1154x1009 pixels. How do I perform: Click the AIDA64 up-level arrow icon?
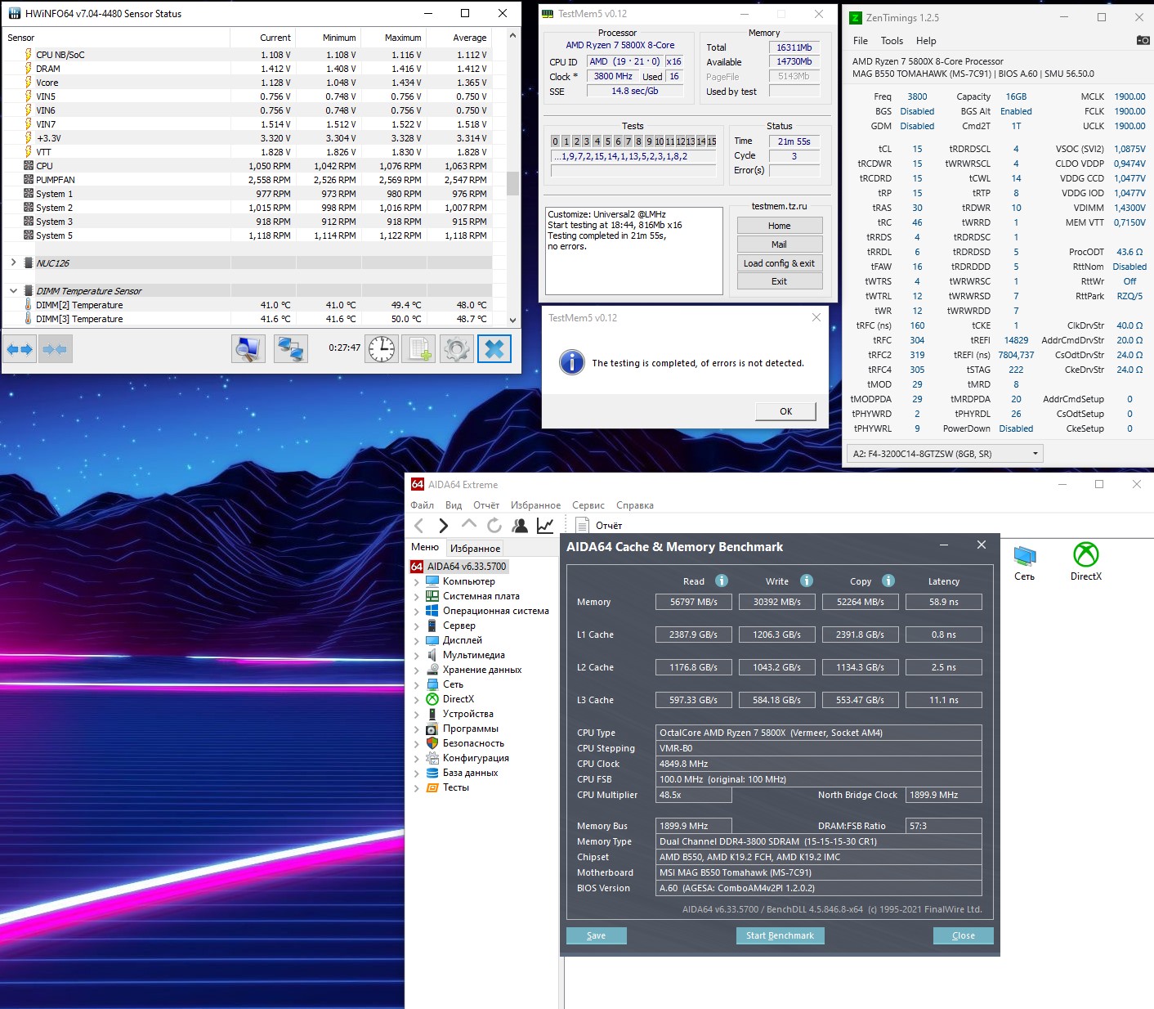[x=469, y=524]
